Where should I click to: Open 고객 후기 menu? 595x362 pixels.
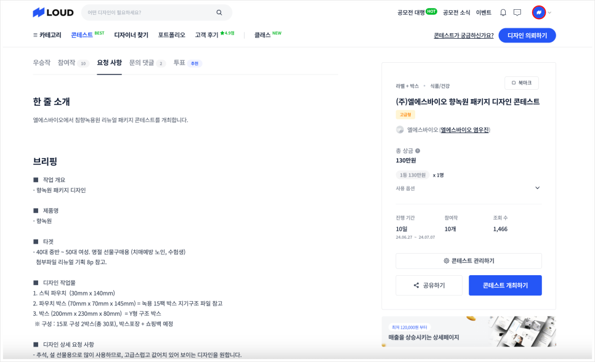(207, 35)
